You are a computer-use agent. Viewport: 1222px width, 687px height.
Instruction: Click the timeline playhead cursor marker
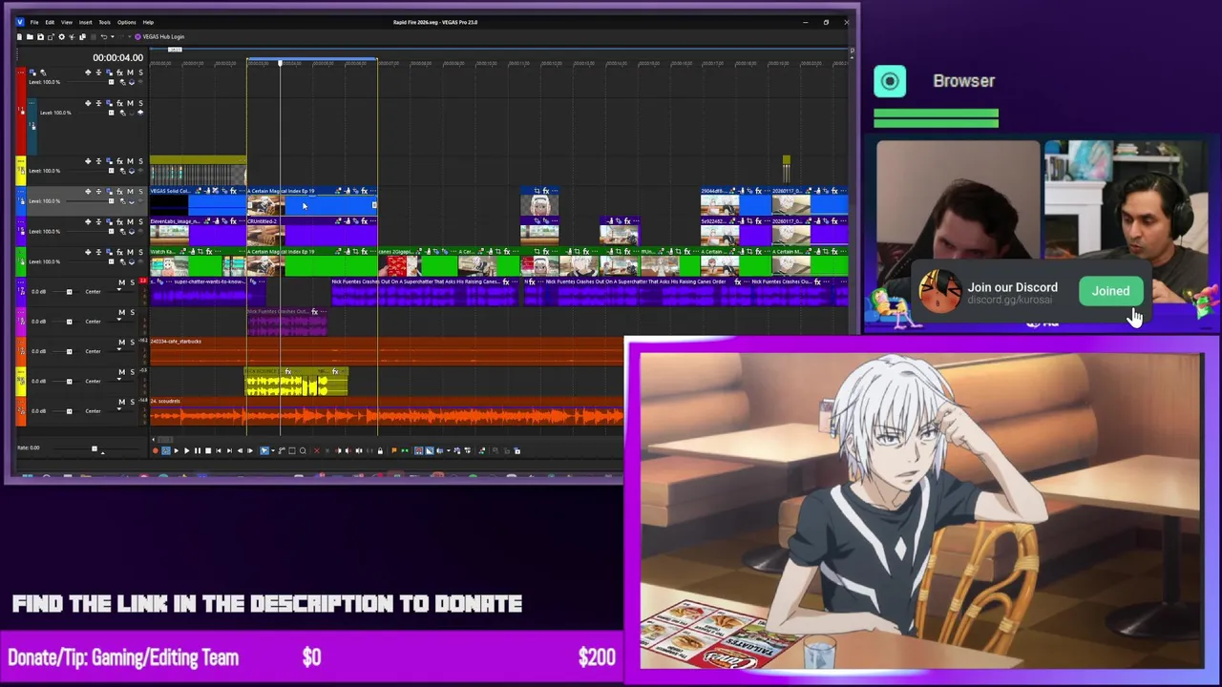[x=281, y=63]
